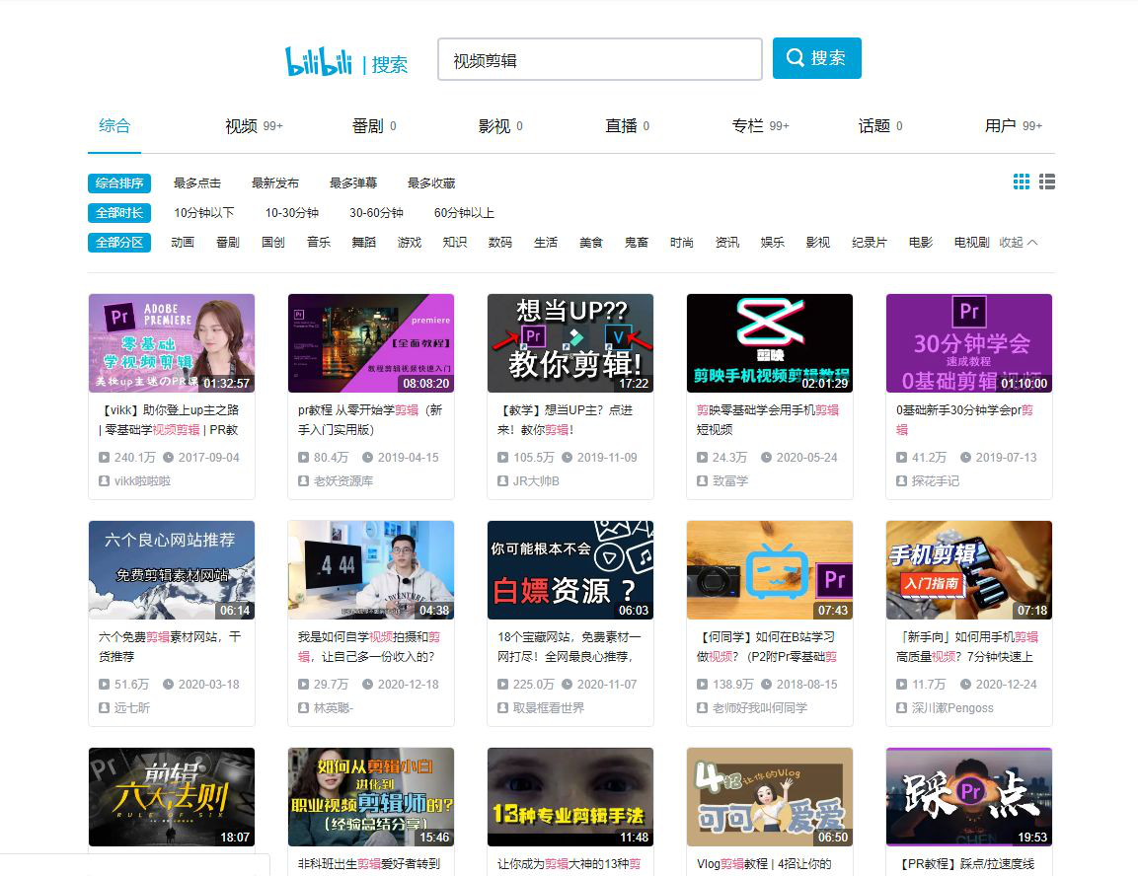Open the 专栏 99+ tab
The height and width of the screenshot is (876, 1138).
point(760,126)
